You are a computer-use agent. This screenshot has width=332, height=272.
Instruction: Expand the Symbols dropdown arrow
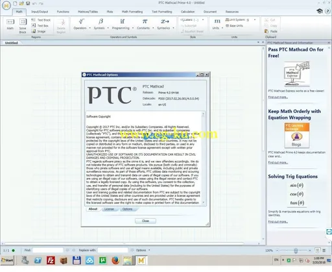coord(108,28)
